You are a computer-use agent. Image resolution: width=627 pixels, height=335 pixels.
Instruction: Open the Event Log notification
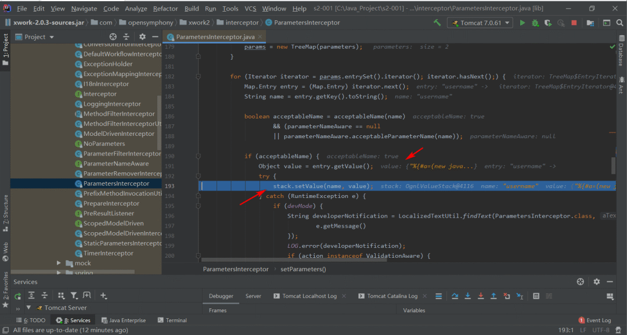click(x=594, y=320)
